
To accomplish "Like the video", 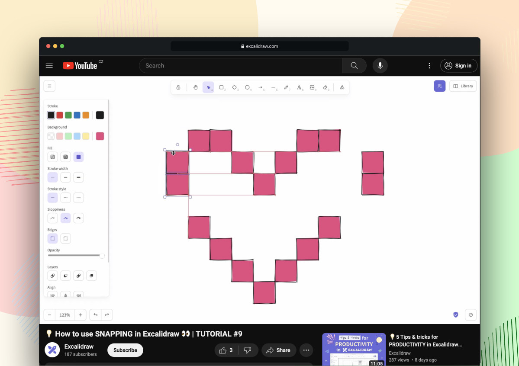I will 226,350.
